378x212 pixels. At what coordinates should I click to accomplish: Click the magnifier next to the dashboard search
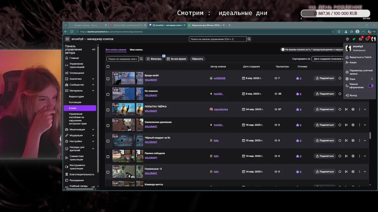point(249,39)
